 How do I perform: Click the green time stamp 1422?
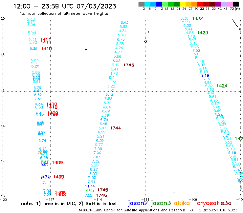(197, 18)
